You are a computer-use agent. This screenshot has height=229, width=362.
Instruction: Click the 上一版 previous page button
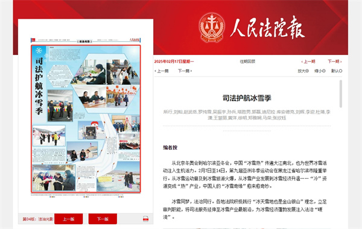click(x=69, y=219)
